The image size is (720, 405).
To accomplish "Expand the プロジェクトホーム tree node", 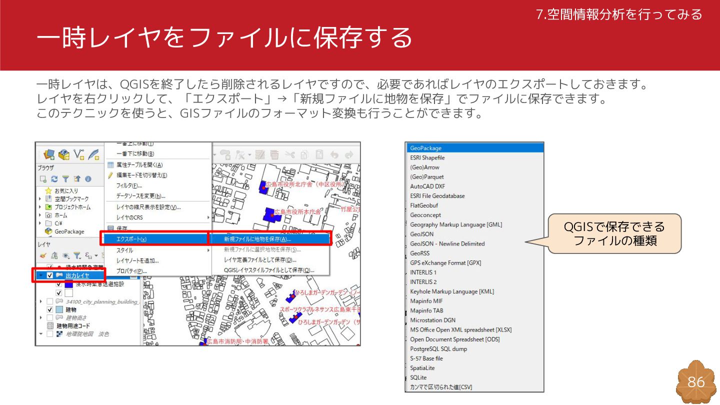I will click(x=40, y=206).
